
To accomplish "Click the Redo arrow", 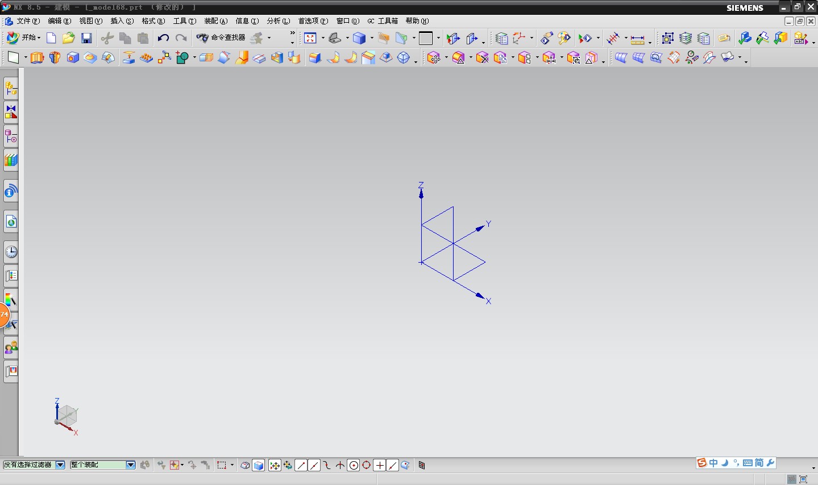I will 181,38.
